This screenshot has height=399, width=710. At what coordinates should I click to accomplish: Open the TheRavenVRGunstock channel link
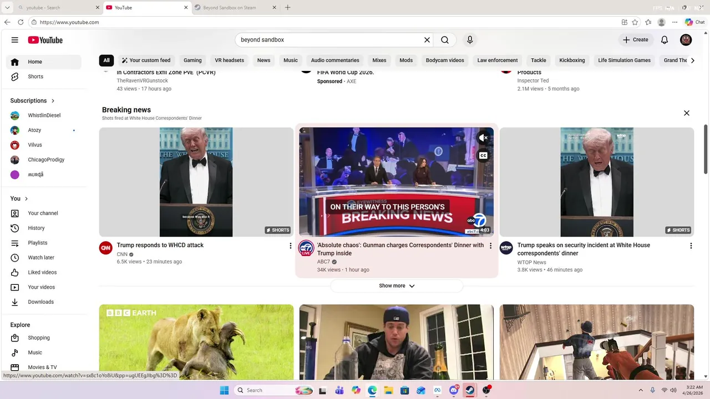pos(143,81)
